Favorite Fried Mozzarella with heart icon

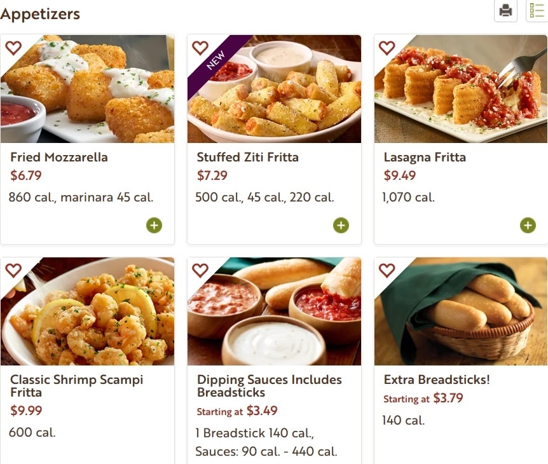(x=13, y=48)
